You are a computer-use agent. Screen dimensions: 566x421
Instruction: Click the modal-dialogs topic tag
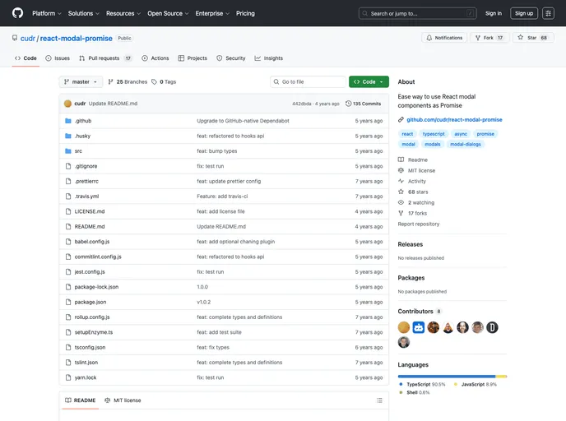466,144
